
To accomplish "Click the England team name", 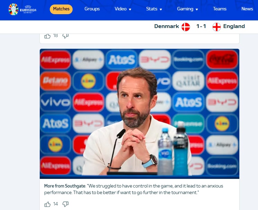I will click(x=234, y=26).
